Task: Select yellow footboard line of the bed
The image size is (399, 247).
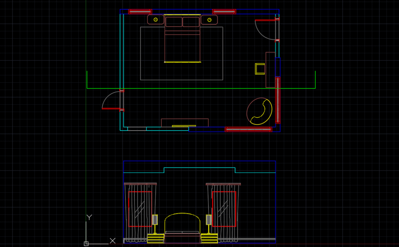Action: (x=182, y=62)
